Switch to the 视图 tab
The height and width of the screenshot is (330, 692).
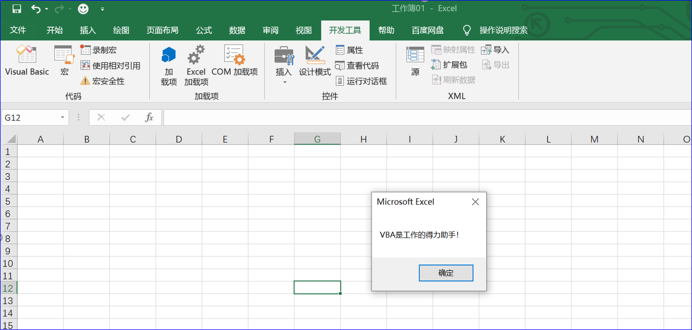pos(304,30)
